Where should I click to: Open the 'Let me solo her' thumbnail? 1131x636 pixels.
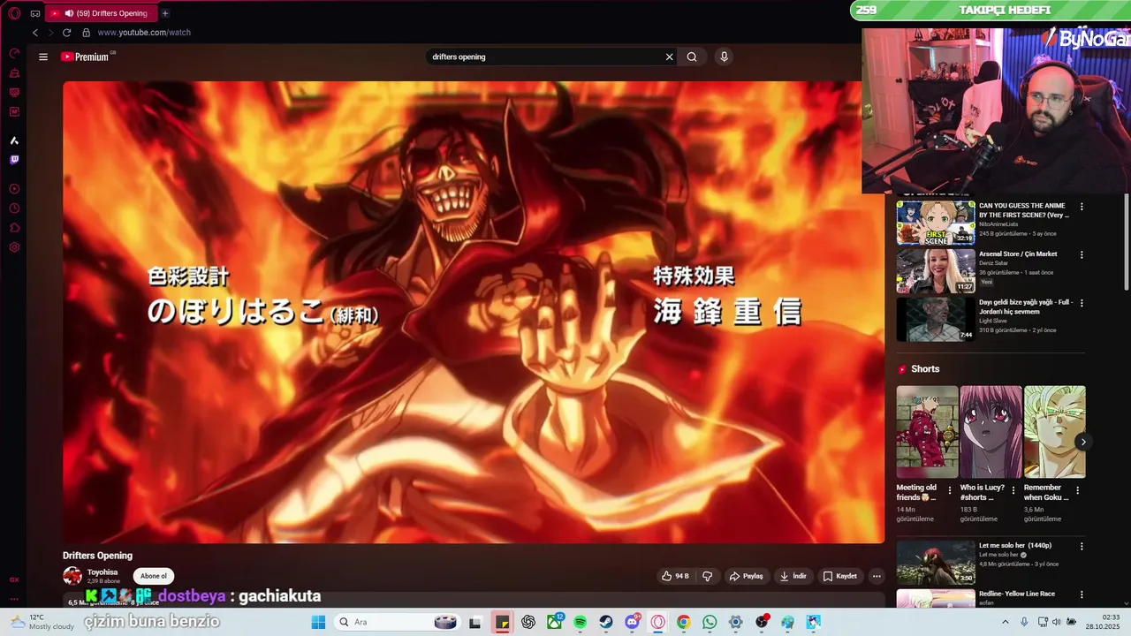pos(936,562)
